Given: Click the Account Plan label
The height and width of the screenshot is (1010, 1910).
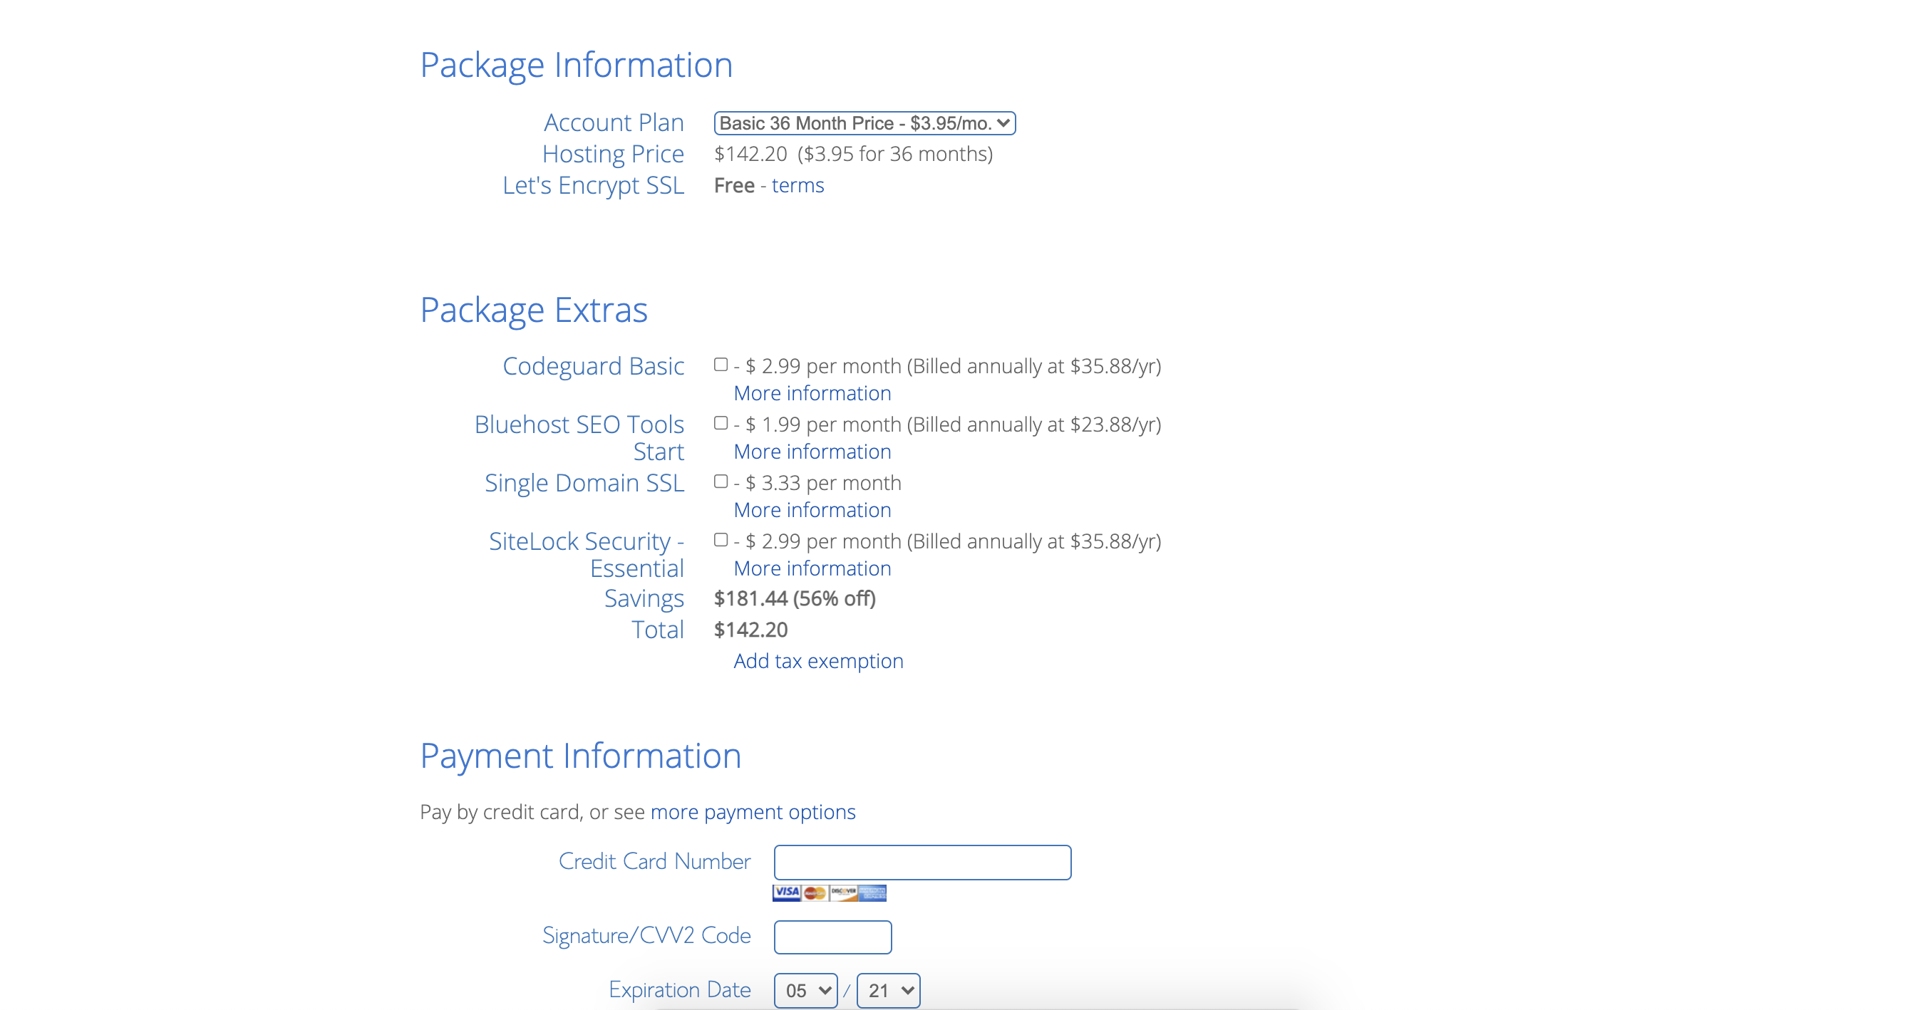Looking at the screenshot, I should coord(614,123).
